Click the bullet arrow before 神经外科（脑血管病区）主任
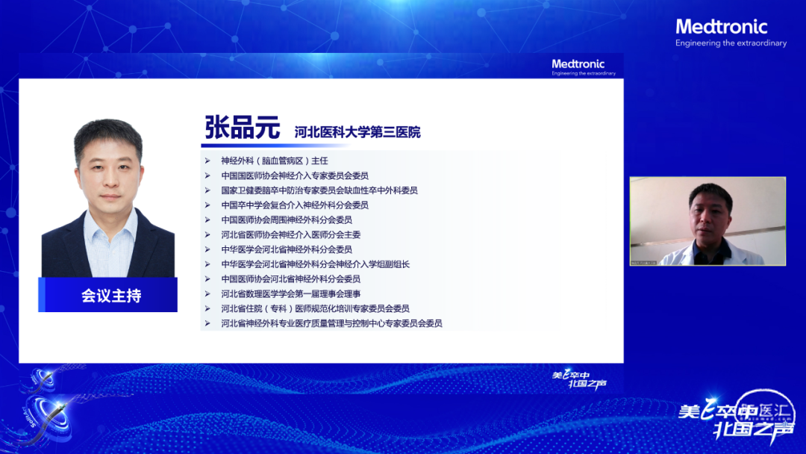This screenshot has width=806, height=454. [x=207, y=161]
